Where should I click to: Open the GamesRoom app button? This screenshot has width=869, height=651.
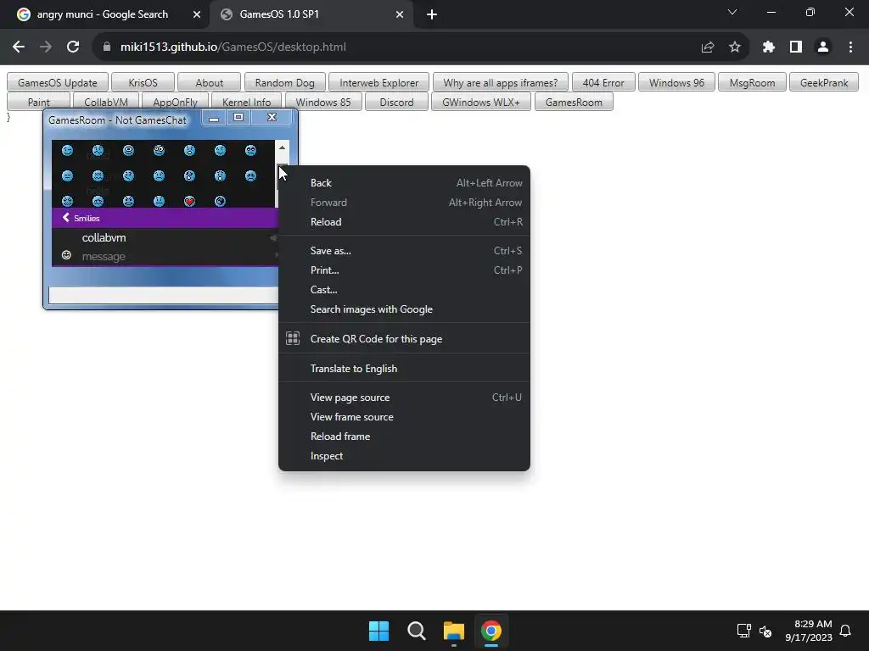(574, 102)
